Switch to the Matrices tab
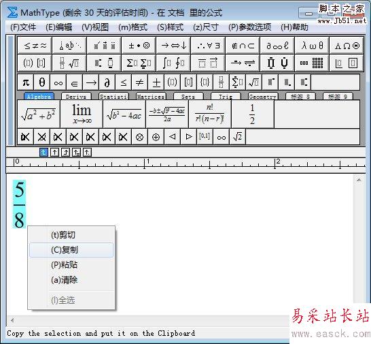 tap(151, 96)
